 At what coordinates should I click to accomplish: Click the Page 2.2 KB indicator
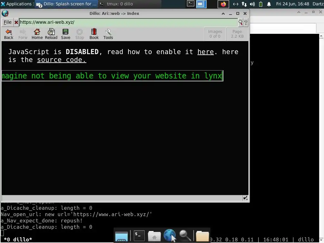[237, 34]
